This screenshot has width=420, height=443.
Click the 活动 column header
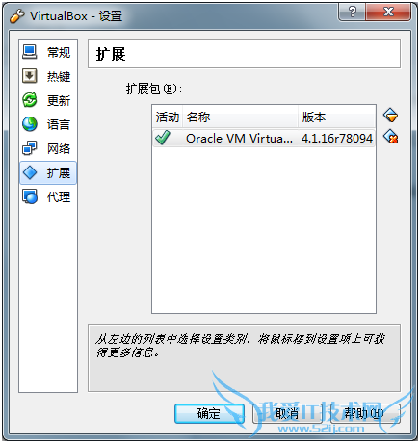[168, 117]
